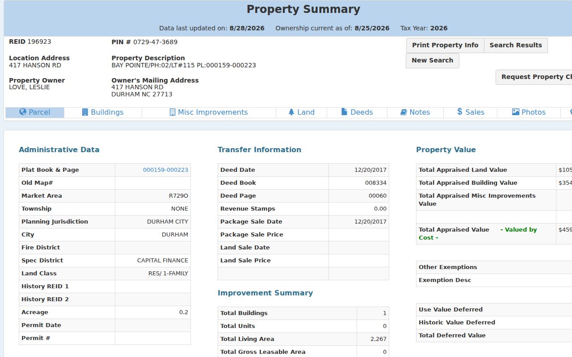Click the Property Value heading
Viewport: 572px width, 357px height.
tap(446, 150)
